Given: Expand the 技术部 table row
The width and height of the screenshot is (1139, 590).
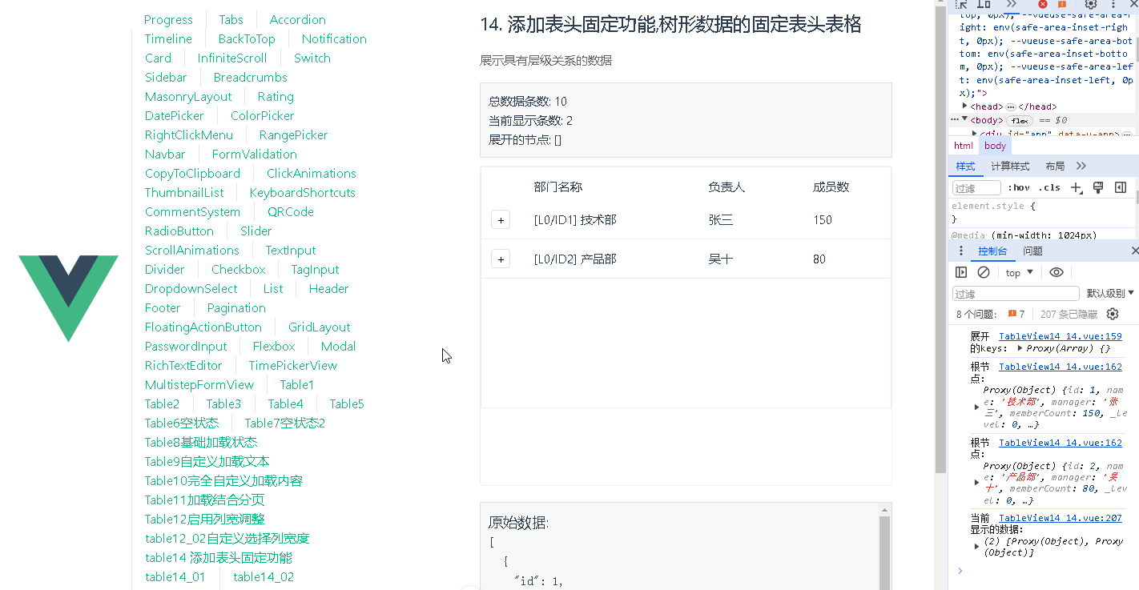Looking at the screenshot, I should (500, 219).
